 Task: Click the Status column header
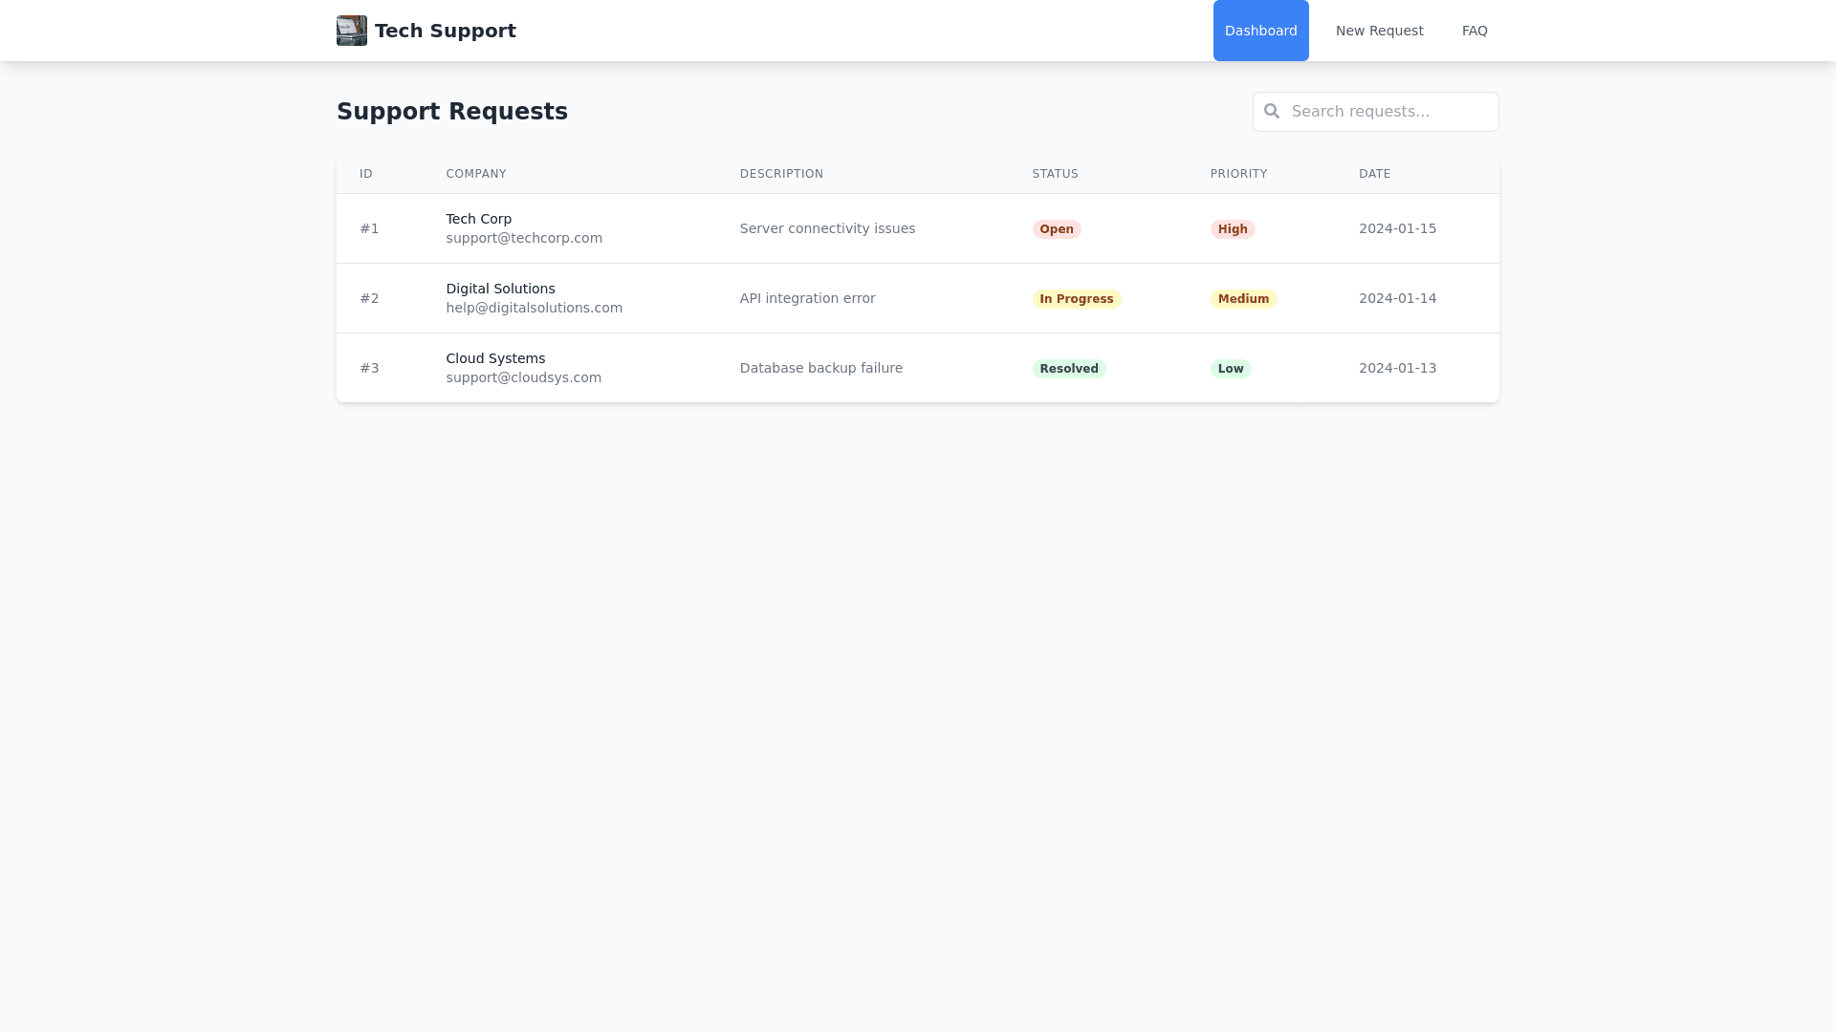click(x=1055, y=174)
